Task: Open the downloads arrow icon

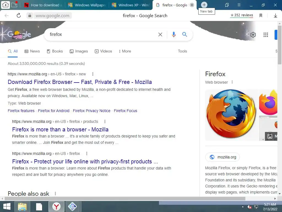Action: tap(275, 16)
